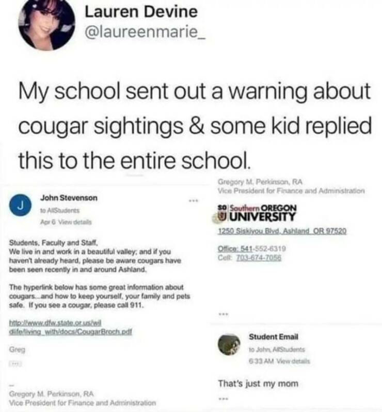Viewport: 382px width, 412px height.
Task: Expand the trimmed content ellipsis below Greg
Action: pos(16,363)
